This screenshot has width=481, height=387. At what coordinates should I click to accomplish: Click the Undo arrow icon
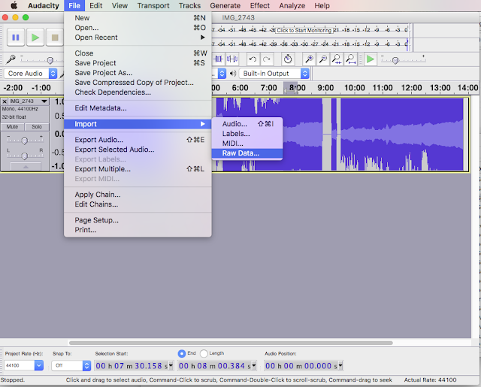pyautogui.click(x=253, y=59)
